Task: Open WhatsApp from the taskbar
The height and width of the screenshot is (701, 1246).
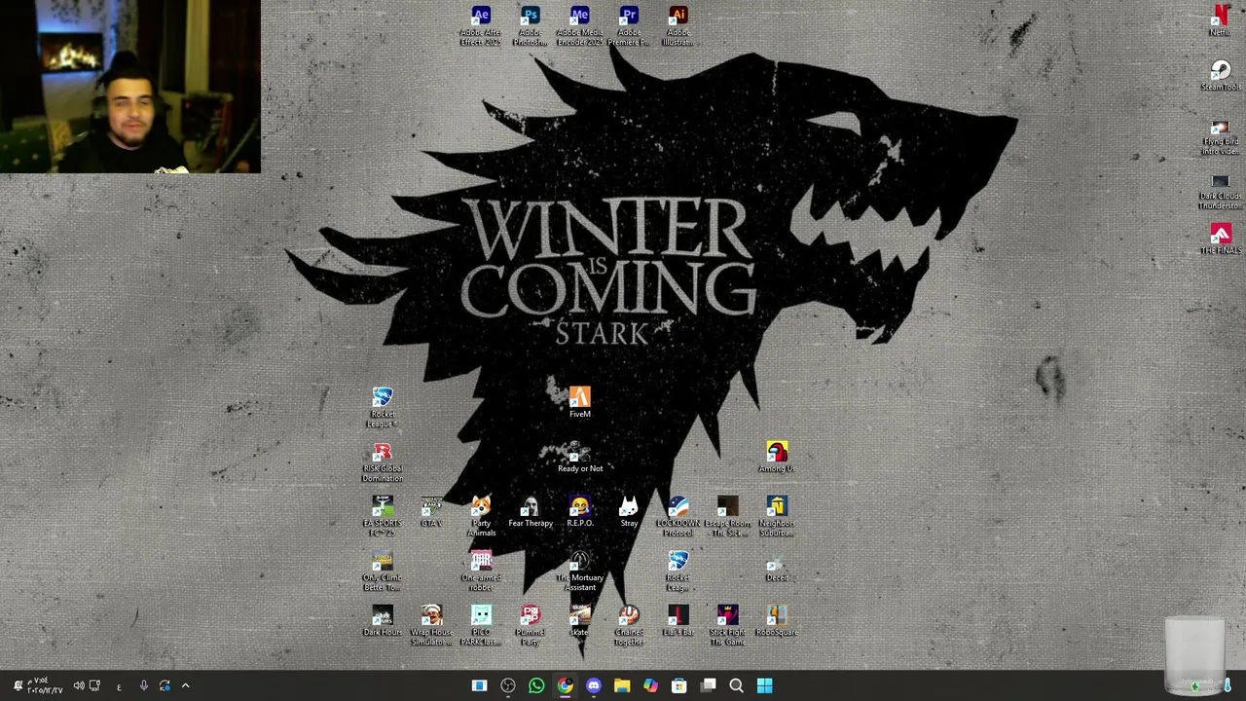Action: point(536,686)
